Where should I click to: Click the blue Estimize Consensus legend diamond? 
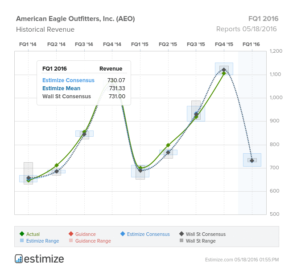tap(123, 234)
